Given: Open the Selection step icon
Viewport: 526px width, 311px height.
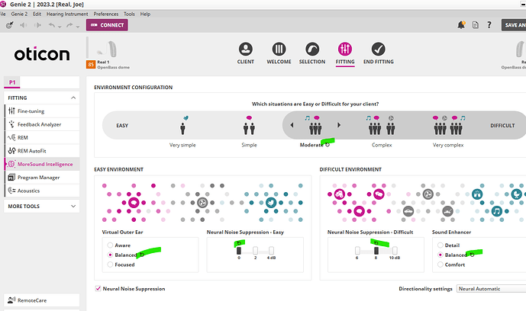Looking at the screenshot, I should (x=312, y=50).
